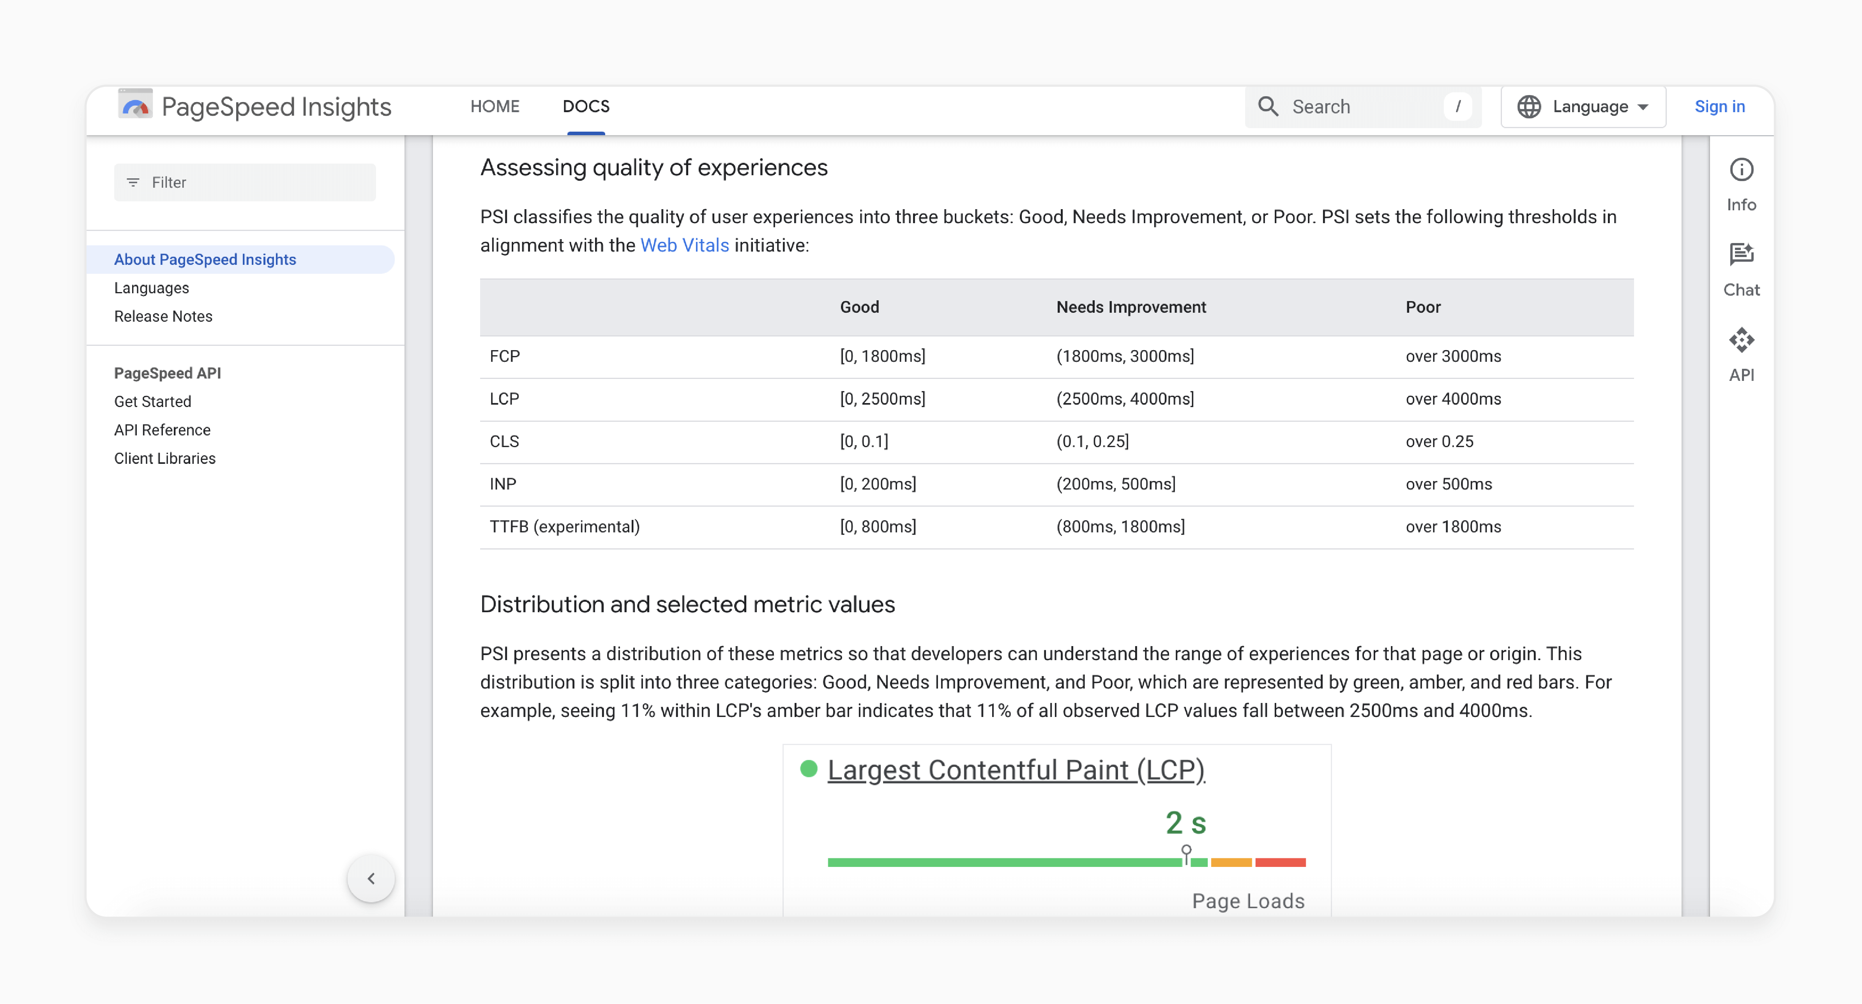This screenshot has width=1862, height=1004.
Task: Open the API panel icon
Action: click(1741, 340)
